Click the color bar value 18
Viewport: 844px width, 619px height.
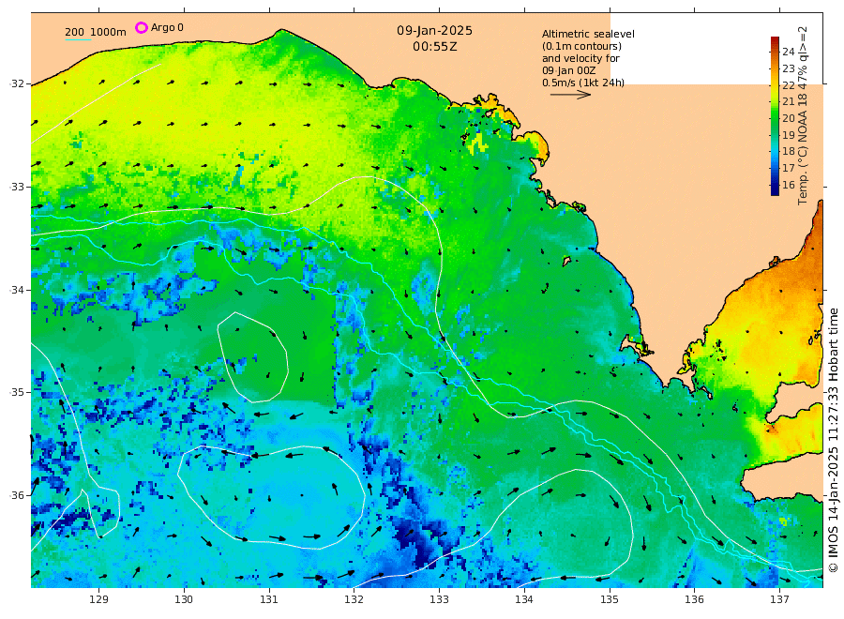[x=789, y=151]
